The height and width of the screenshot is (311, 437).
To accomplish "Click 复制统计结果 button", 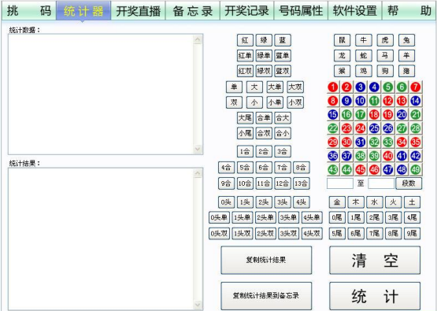I will pos(266,261).
